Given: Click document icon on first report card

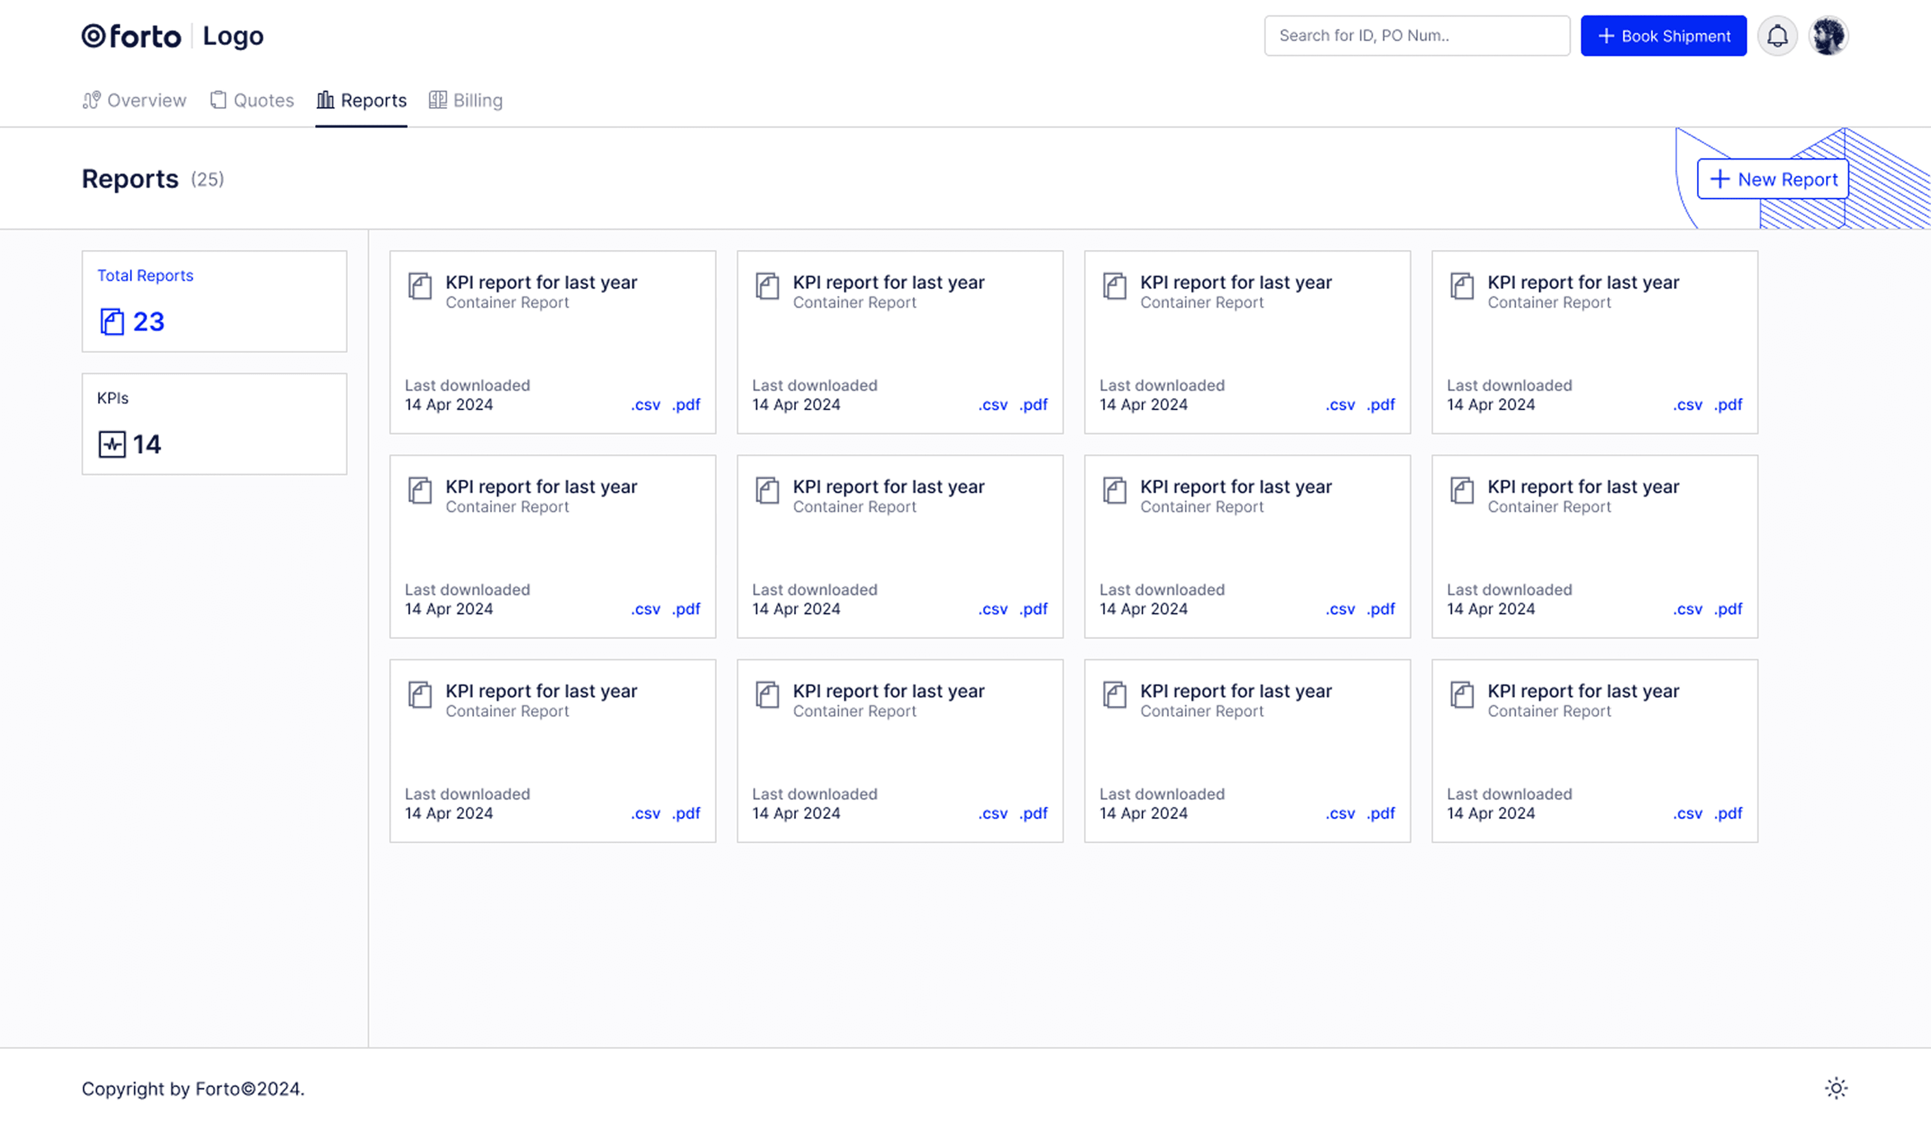Looking at the screenshot, I should coord(420,286).
